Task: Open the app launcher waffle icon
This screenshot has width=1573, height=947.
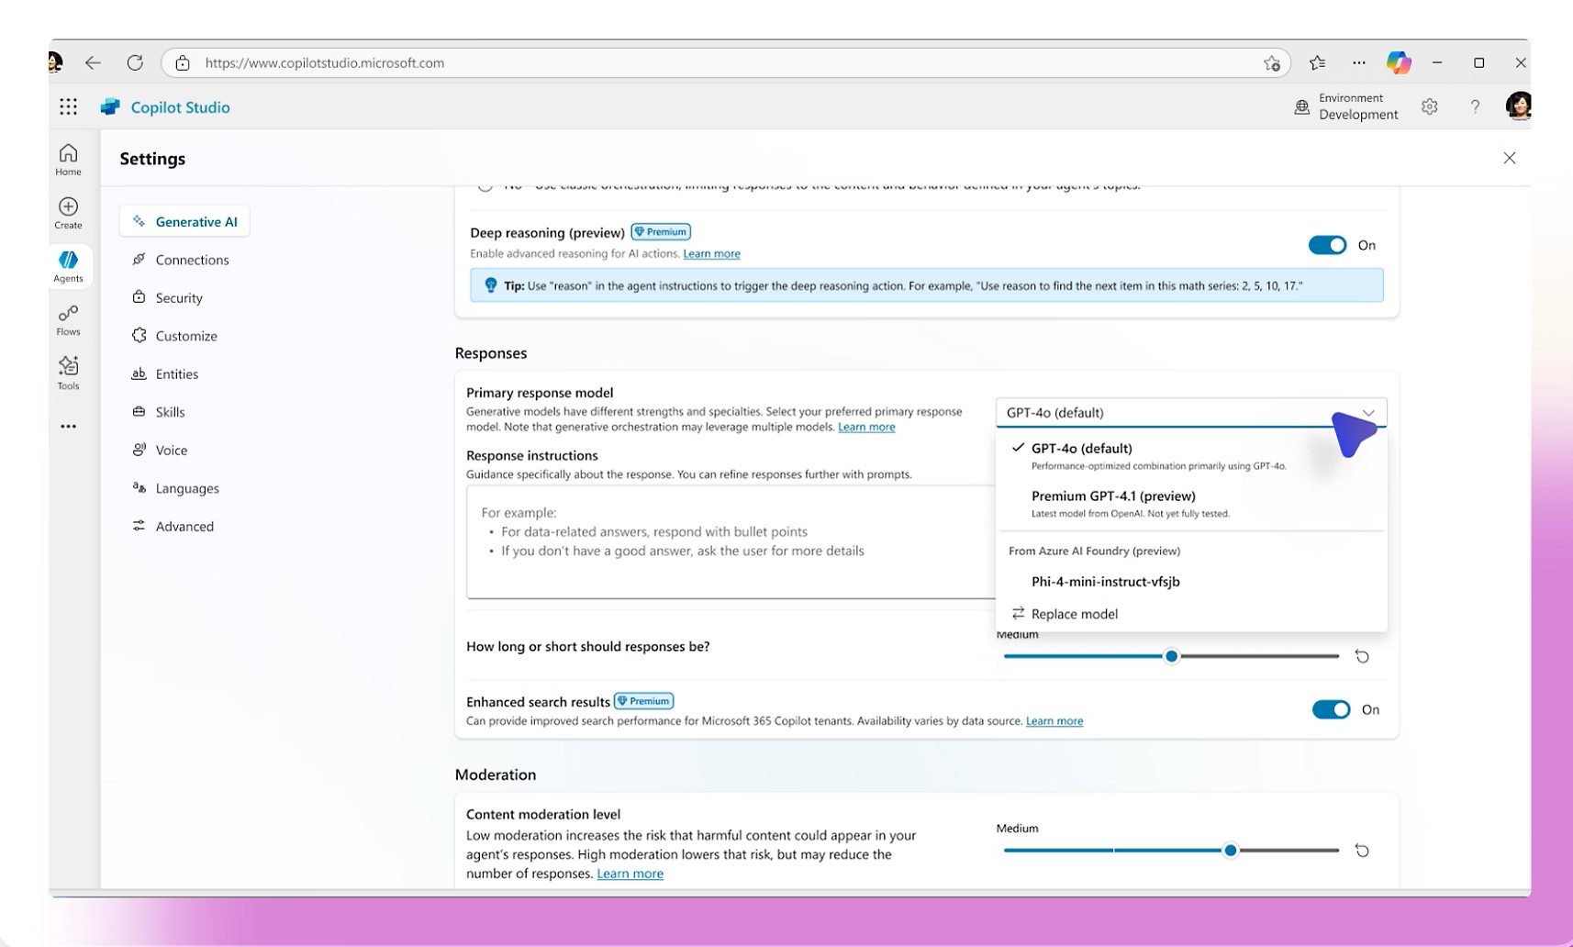Action: click(68, 107)
